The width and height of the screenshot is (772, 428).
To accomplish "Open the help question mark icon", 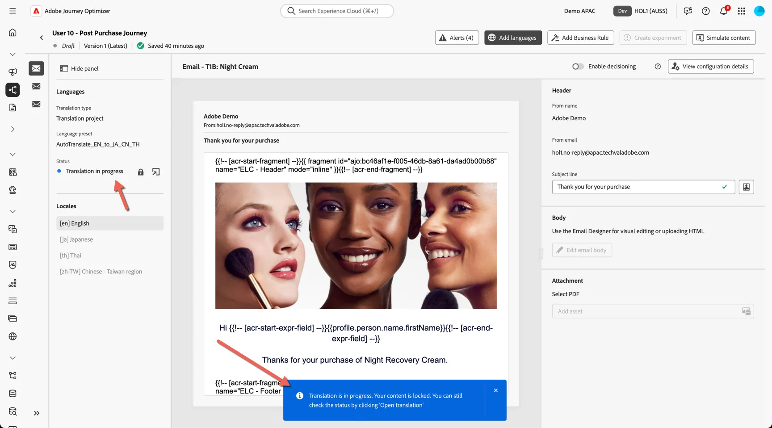I will 706,11.
